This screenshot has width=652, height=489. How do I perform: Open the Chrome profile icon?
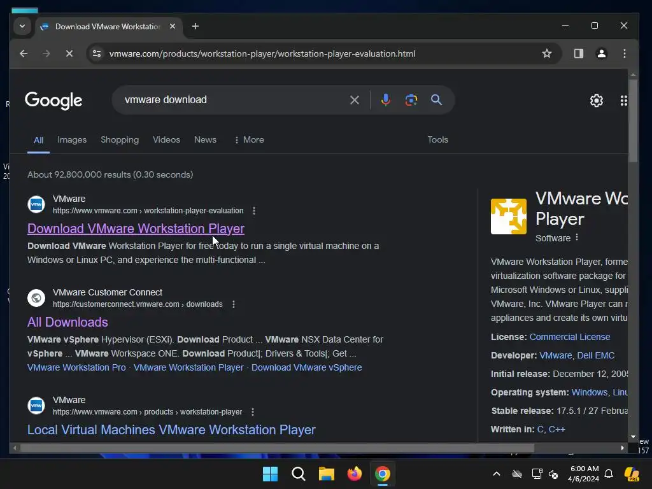point(601,53)
